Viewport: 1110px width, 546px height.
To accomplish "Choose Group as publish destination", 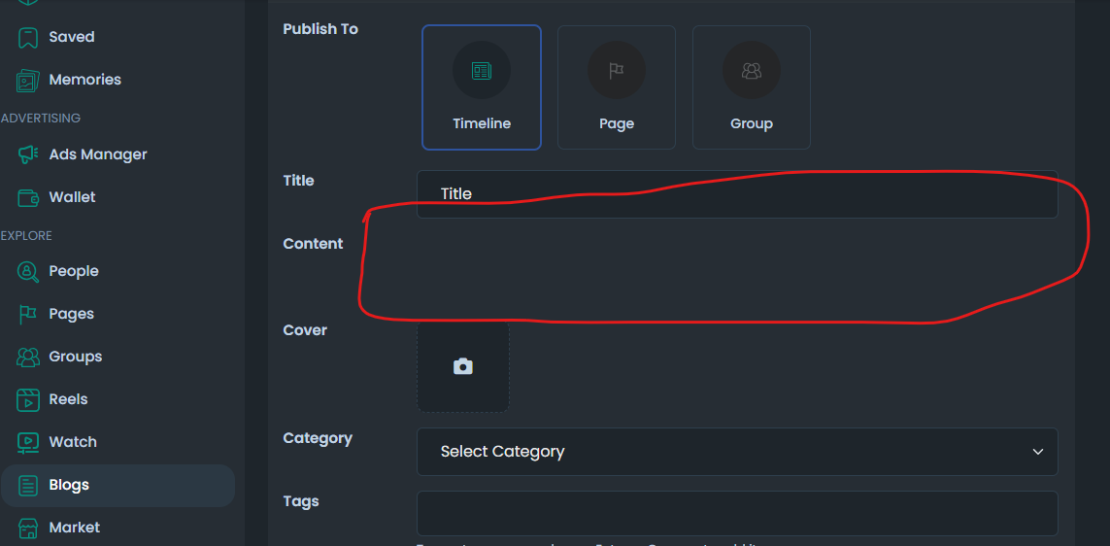I will (x=751, y=87).
